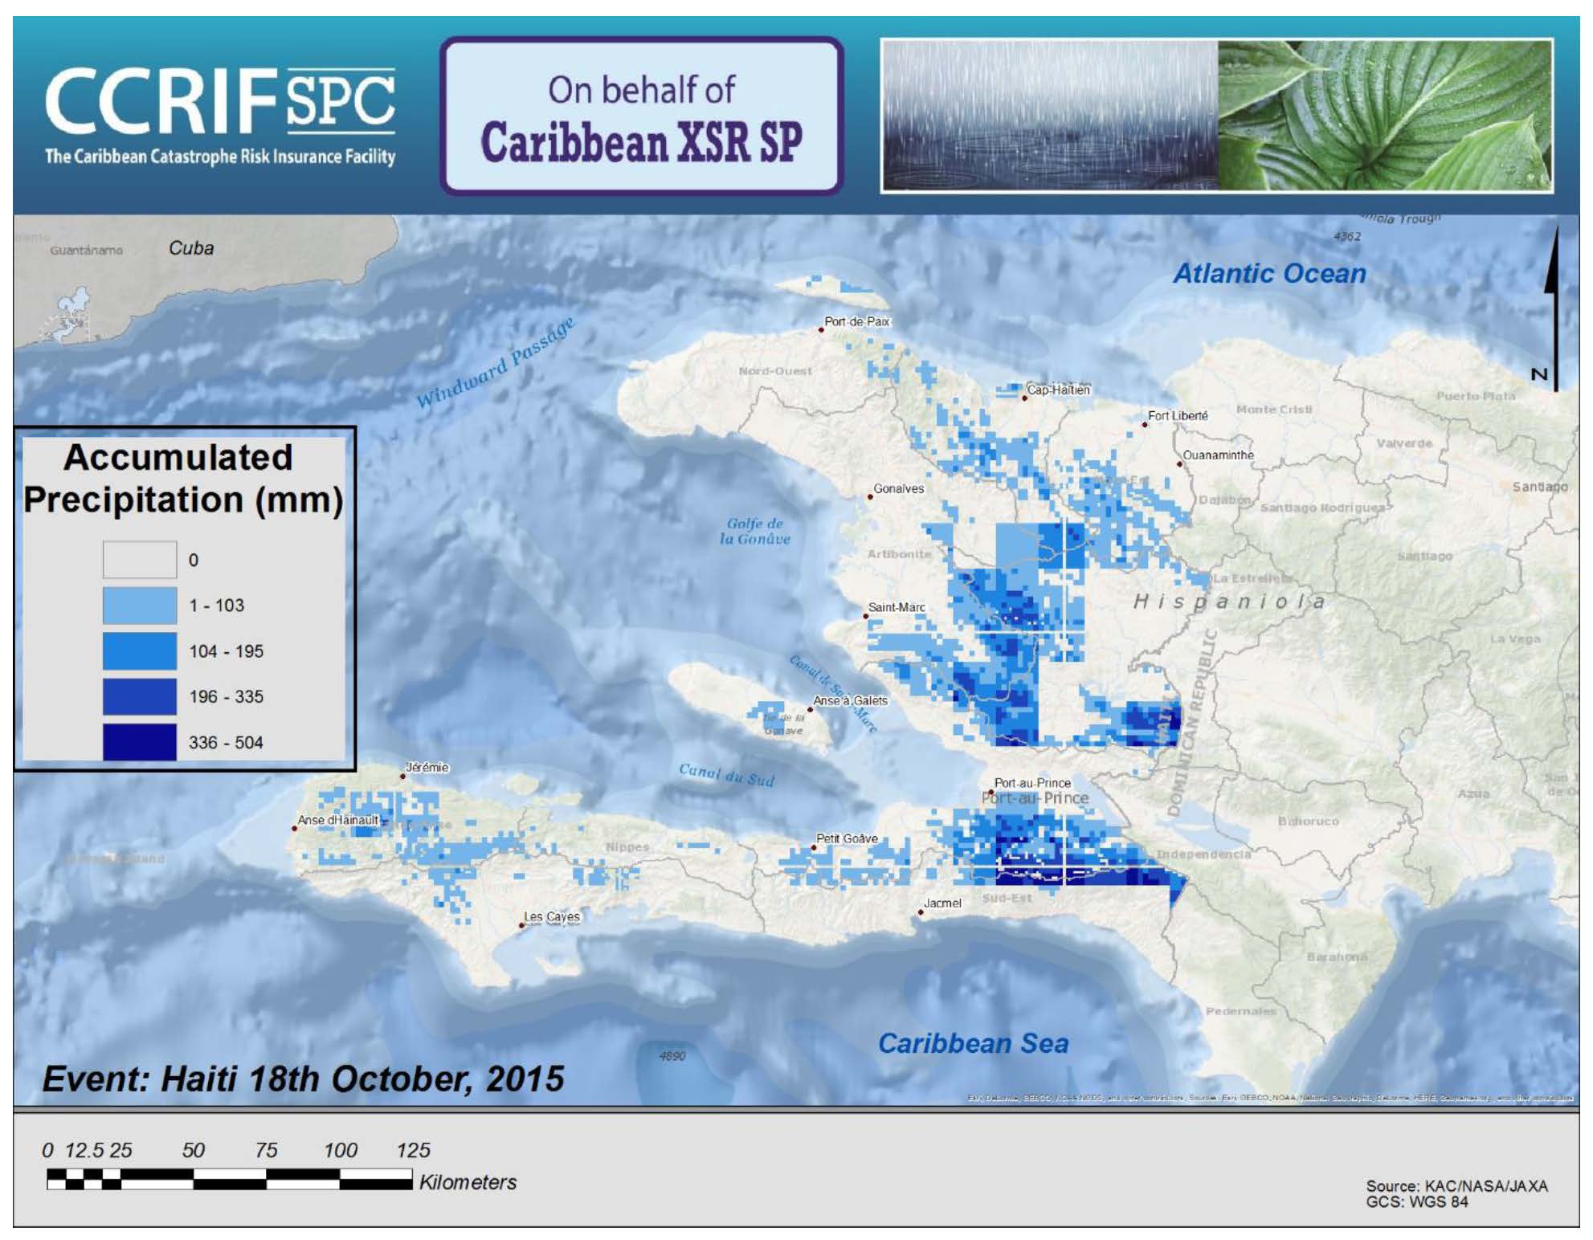Click the 'Ouanaminthe' city label
The width and height of the screenshot is (1593, 1240).
click(1218, 455)
